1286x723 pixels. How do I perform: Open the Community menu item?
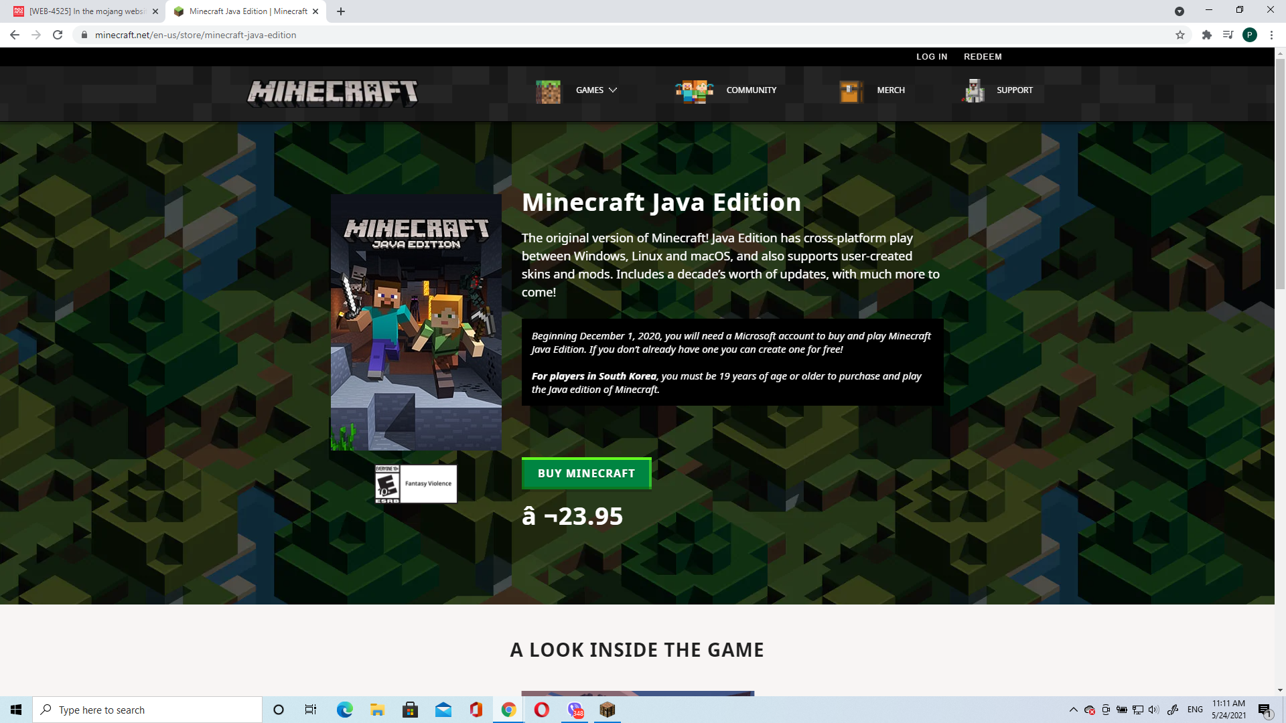click(751, 90)
